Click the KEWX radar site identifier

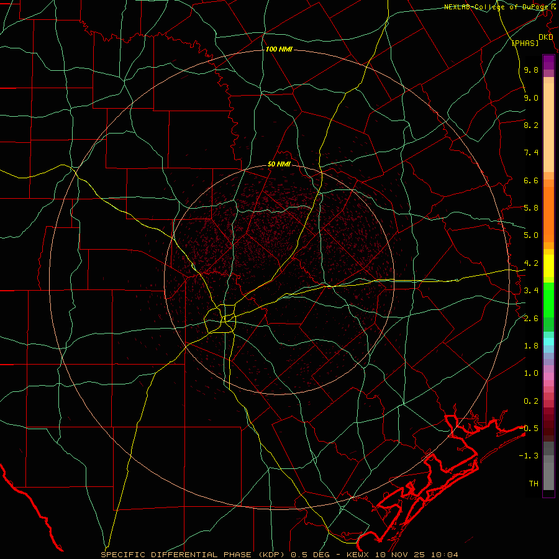pos(358,555)
